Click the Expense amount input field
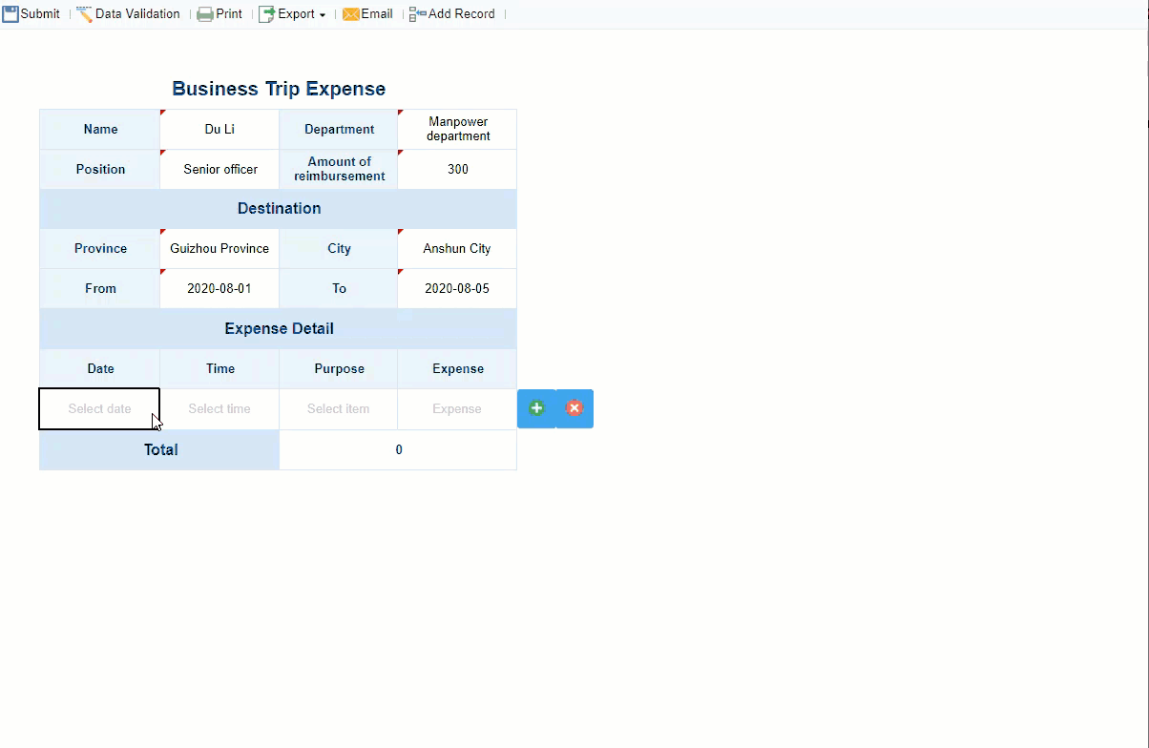Viewport: 1149px width, 748px height. tap(457, 409)
